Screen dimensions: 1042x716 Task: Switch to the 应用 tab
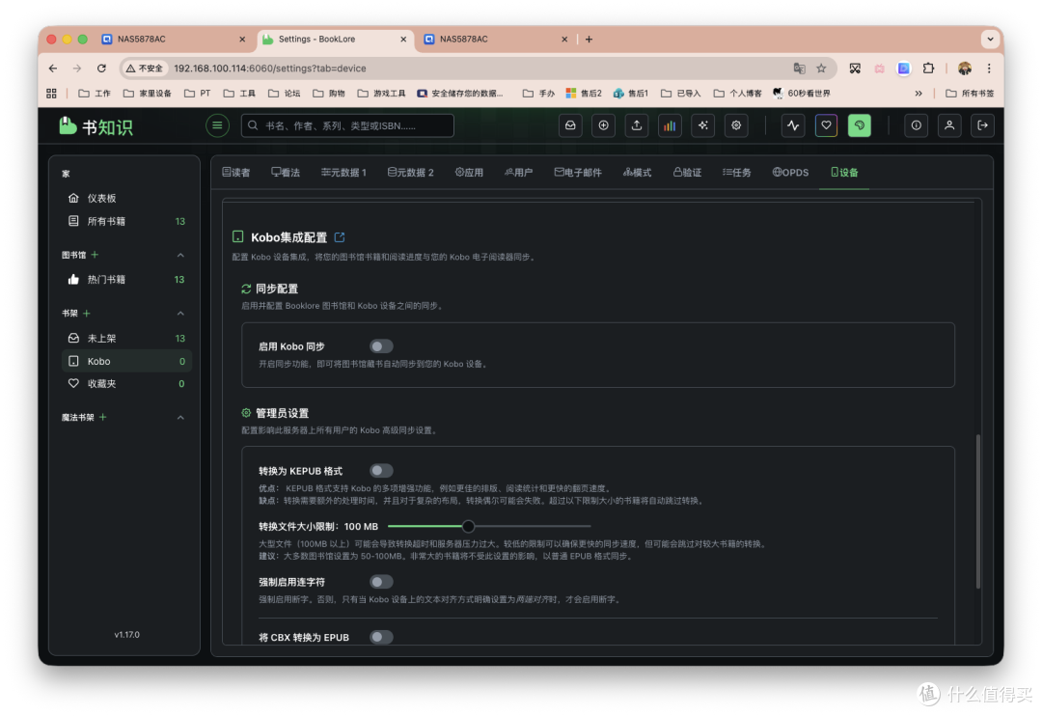point(469,172)
